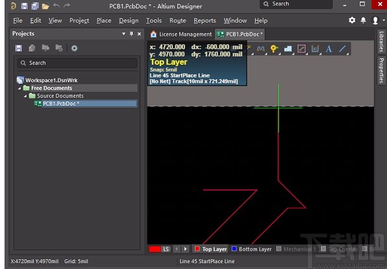Click the red current layer color swatch
The height and width of the screenshot is (269, 387).
click(x=155, y=249)
